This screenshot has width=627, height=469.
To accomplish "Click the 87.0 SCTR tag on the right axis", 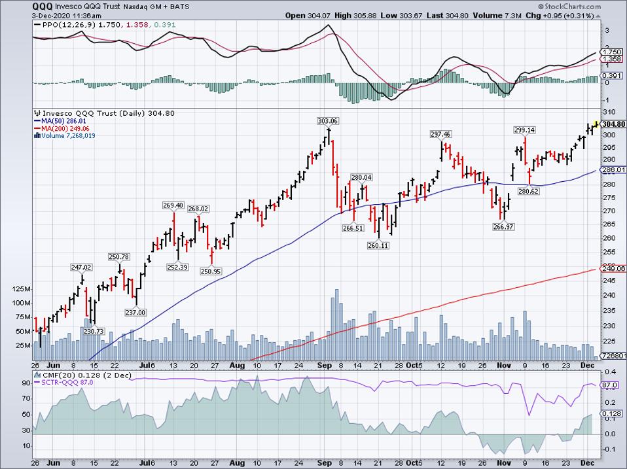I will [x=611, y=385].
